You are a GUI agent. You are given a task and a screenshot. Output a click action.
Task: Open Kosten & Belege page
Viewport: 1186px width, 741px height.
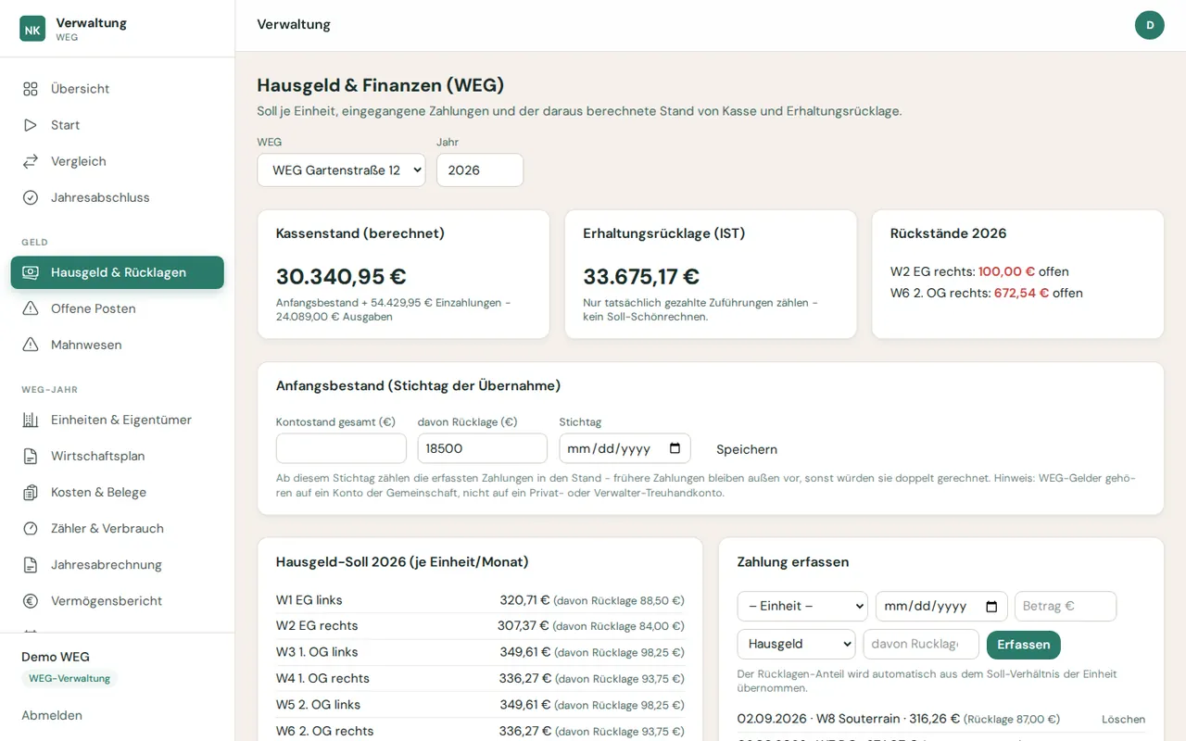click(x=118, y=492)
